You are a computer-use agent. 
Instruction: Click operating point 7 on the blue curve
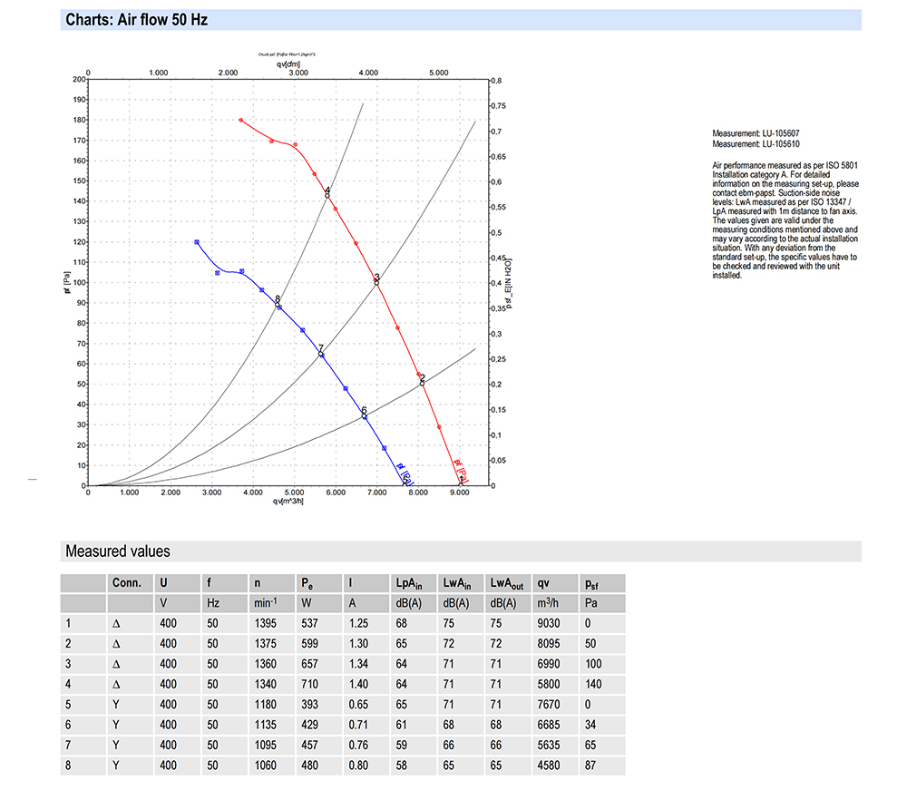321,354
